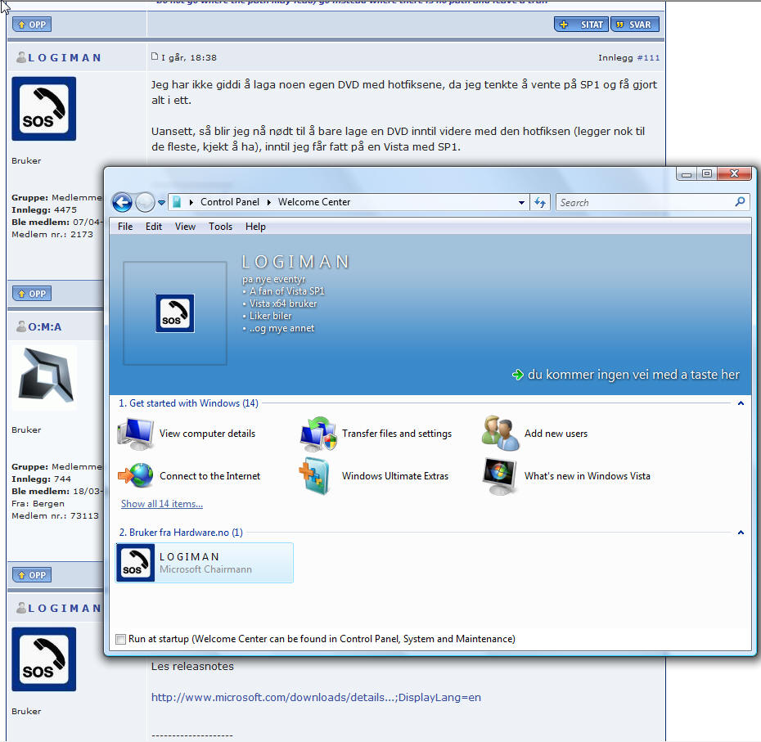761x742 pixels.
Task: Collapse the 'Get started with Windows' section
Action: click(741, 403)
